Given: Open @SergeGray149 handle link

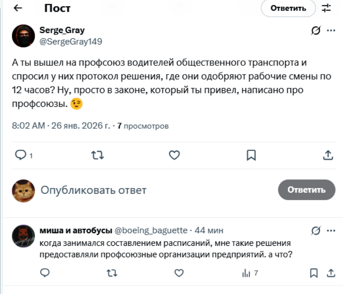Looking at the screenshot, I should [71, 42].
